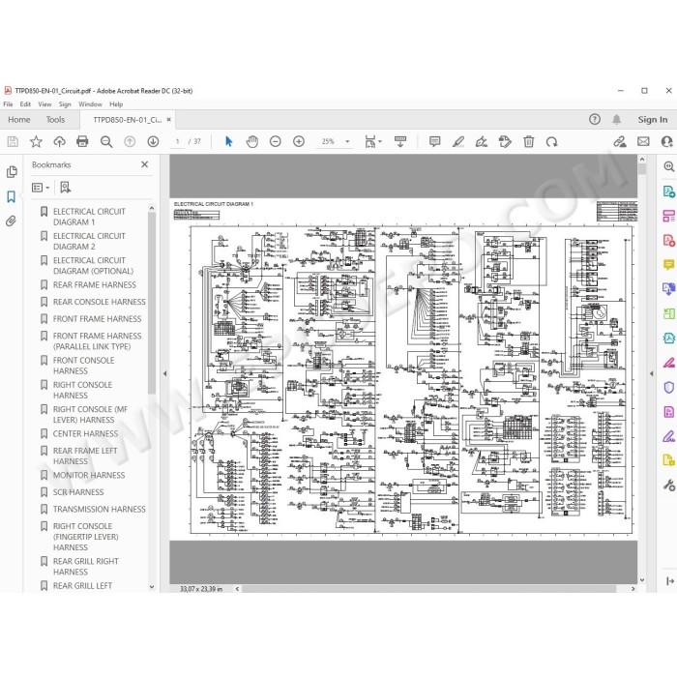Select the Hand pan tool
The height and width of the screenshot is (677, 677).
click(251, 141)
